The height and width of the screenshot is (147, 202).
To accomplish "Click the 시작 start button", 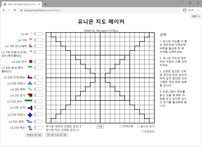I will (100, 127).
